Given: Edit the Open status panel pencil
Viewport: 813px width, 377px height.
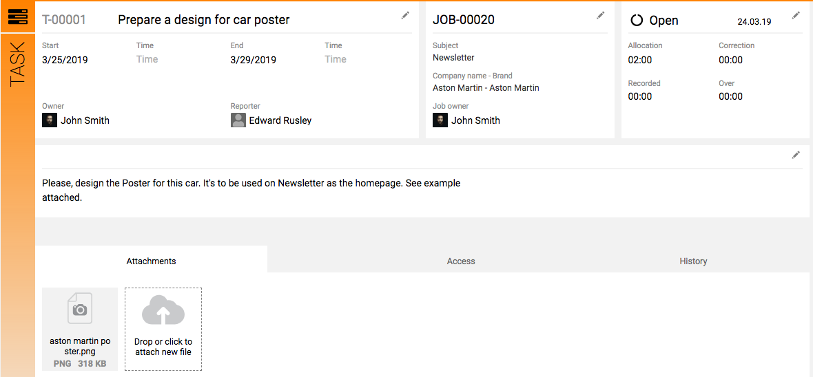Looking at the screenshot, I should coord(796,16).
